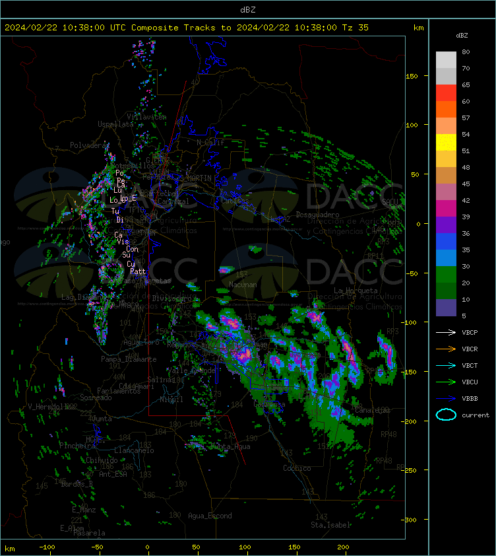
Task: Pick the gray 65-70 dBZ swatch
Action: point(446,76)
